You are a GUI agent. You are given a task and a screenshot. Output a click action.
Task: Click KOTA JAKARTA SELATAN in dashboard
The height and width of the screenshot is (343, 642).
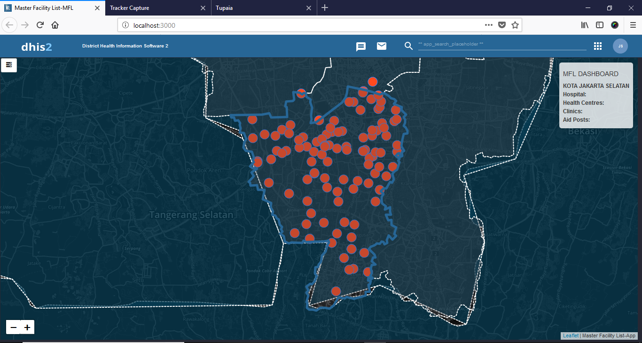596,86
